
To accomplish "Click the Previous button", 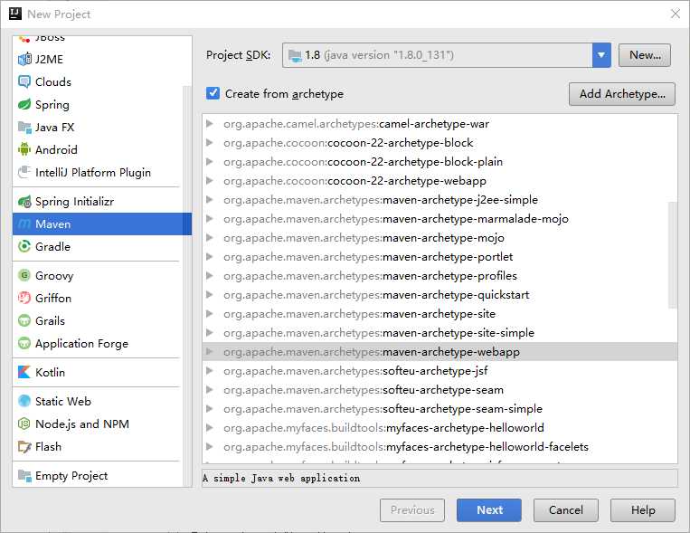I will coord(412,510).
